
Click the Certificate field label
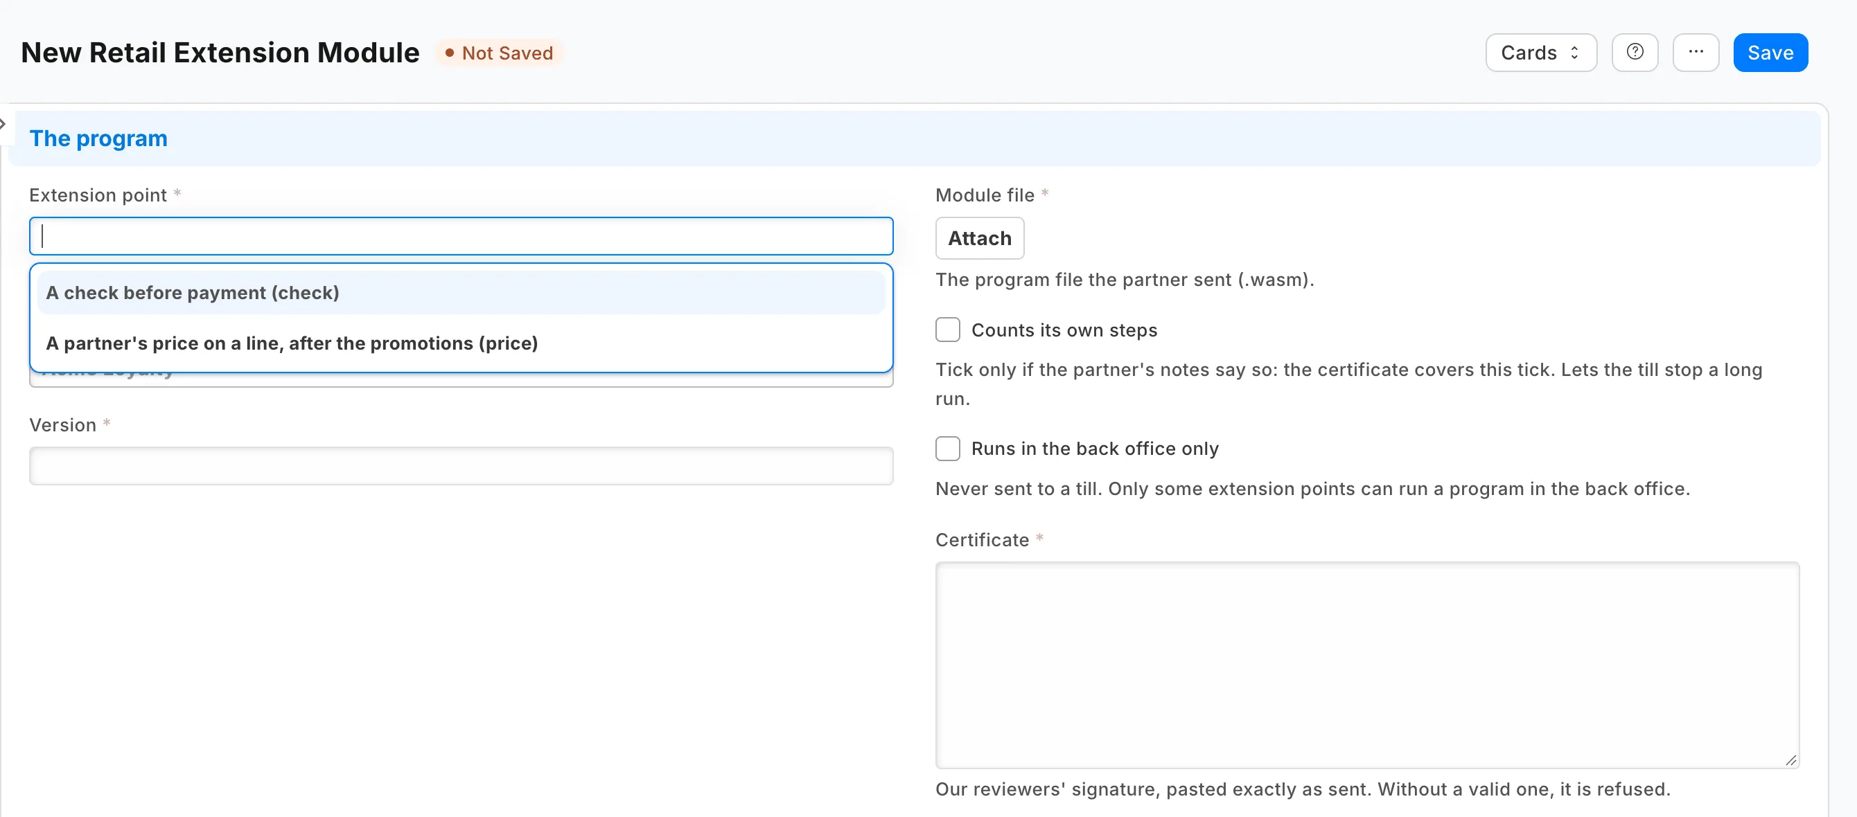[982, 539]
